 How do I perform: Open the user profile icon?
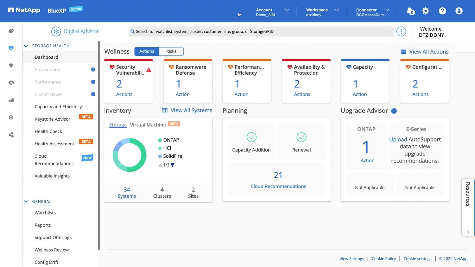[459, 11]
